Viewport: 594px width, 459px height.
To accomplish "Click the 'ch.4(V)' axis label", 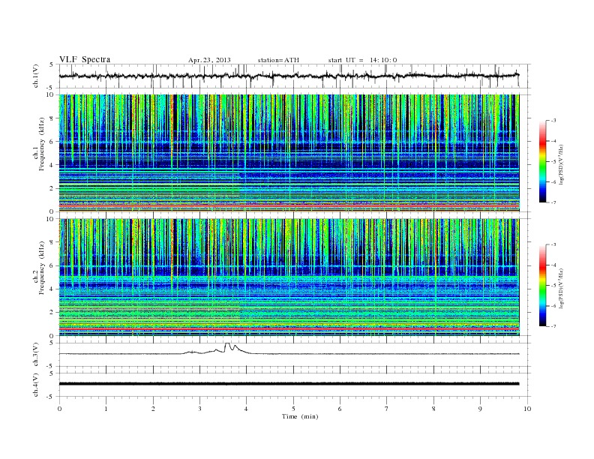I will 36,385.
